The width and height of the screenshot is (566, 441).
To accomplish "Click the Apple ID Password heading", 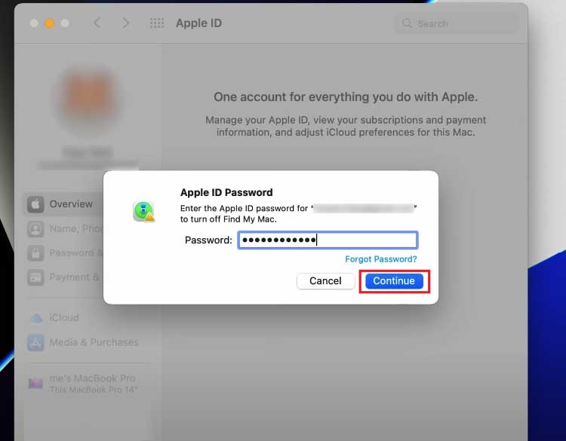I will (226, 192).
